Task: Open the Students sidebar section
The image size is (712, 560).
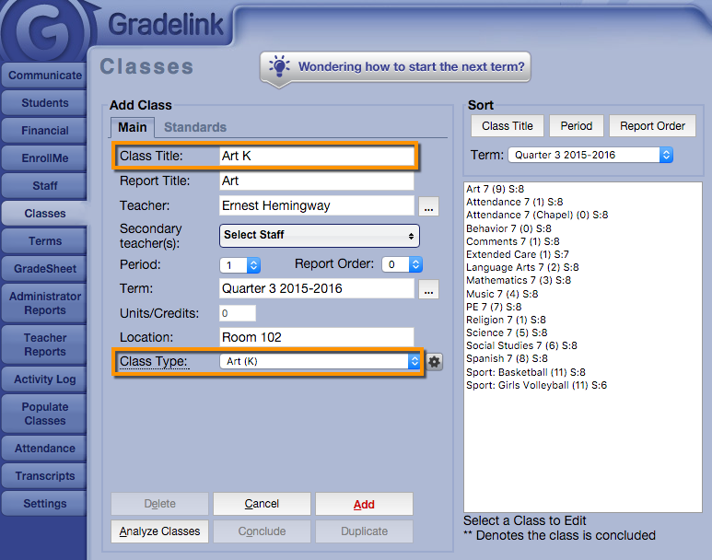Action: [x=44, y=103]
